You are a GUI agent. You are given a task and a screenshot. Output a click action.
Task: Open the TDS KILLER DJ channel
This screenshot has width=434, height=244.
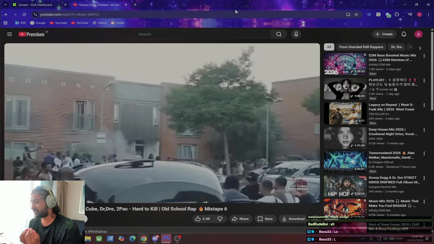[379, 114]
